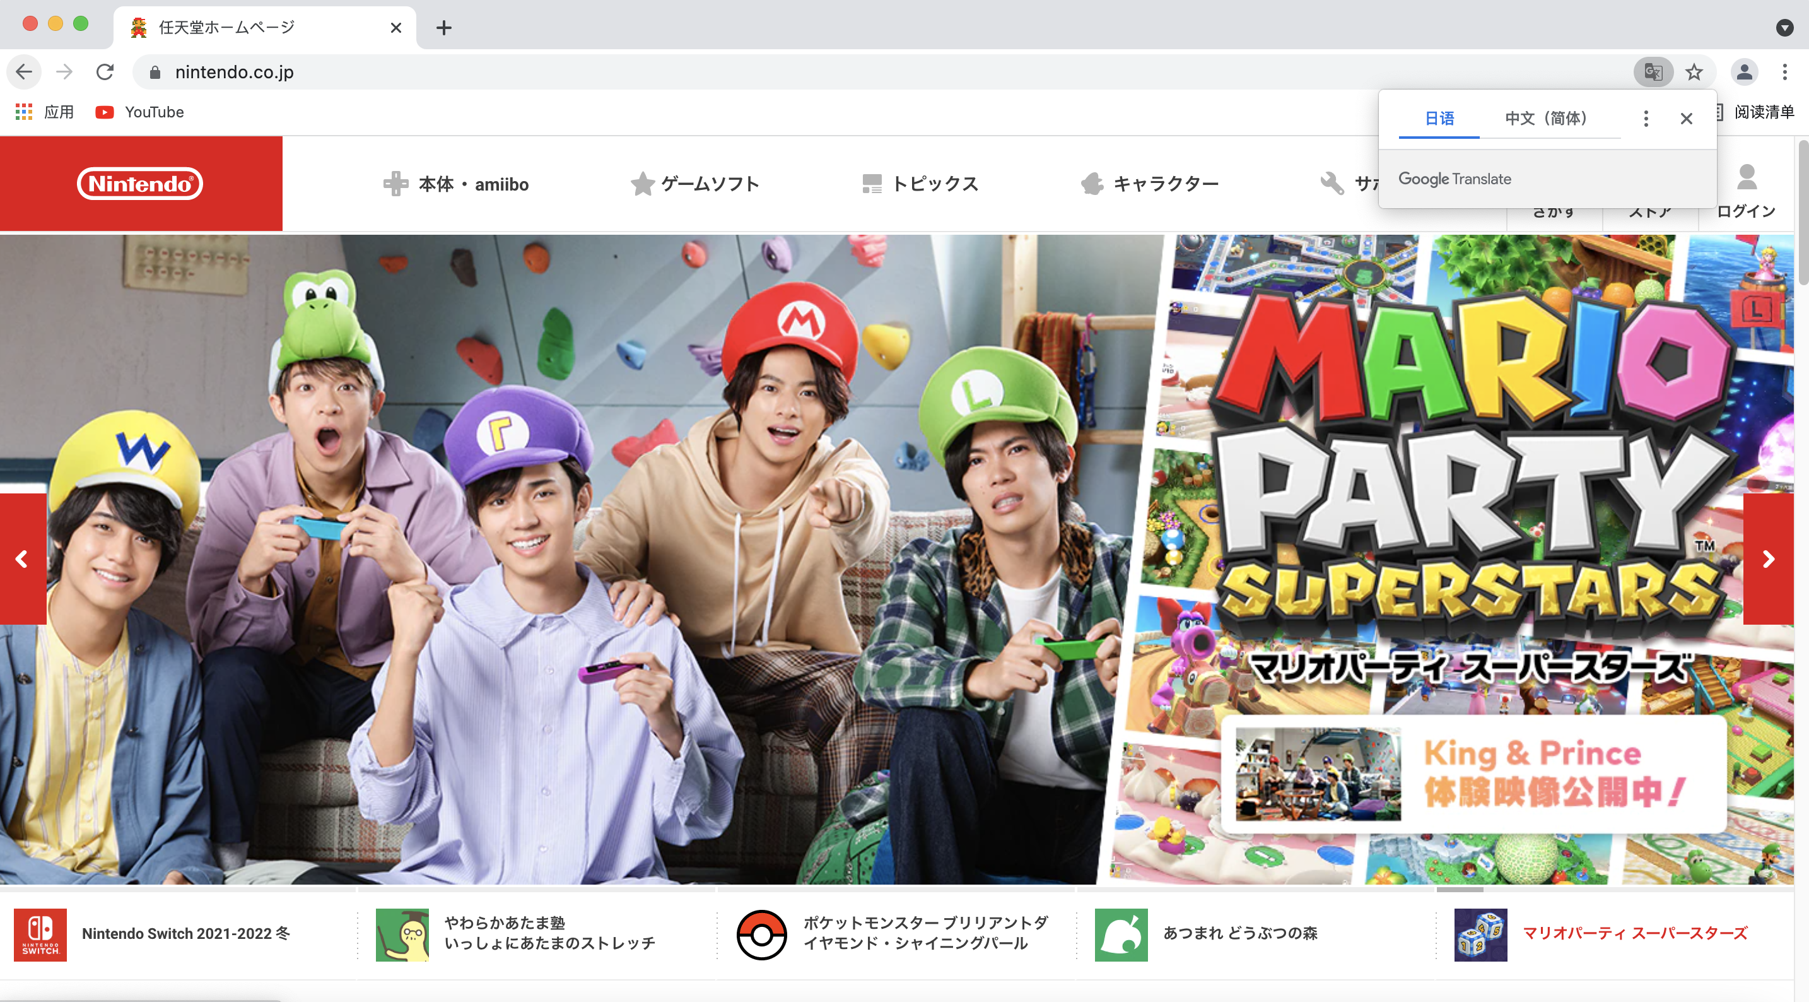Advance carousel with the right arrow button

click(1768, 559)
